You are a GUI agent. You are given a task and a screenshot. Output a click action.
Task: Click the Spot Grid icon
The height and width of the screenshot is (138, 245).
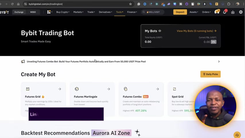pos(174,89)
